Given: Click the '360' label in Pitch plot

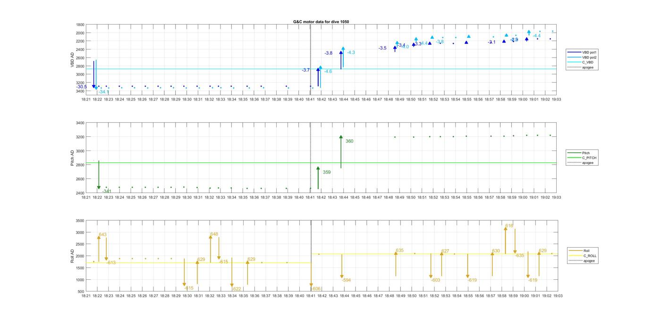Looking at the screenshot, I should [349, 141].
